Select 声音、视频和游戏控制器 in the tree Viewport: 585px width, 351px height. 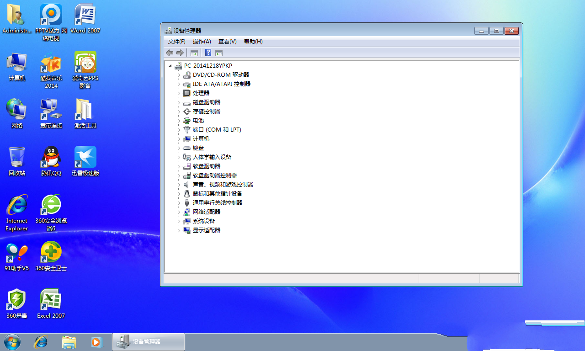[x=223, y=185]
